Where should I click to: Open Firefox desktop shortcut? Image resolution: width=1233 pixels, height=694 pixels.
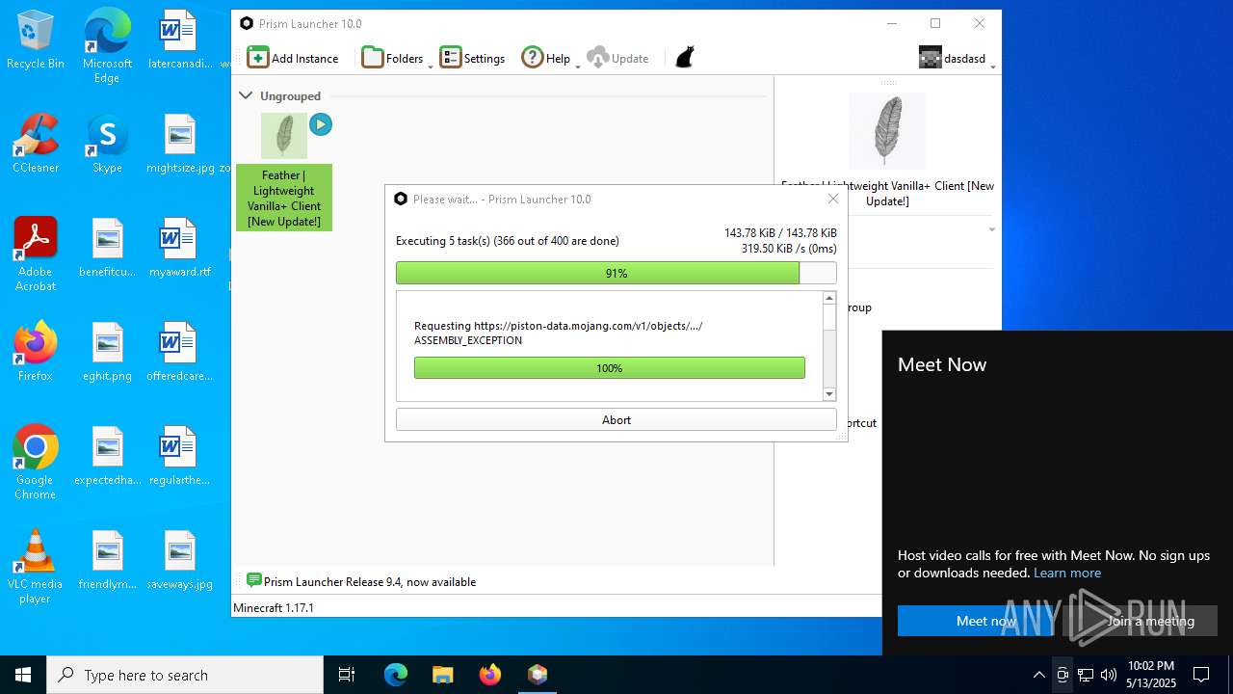point(36,353)
